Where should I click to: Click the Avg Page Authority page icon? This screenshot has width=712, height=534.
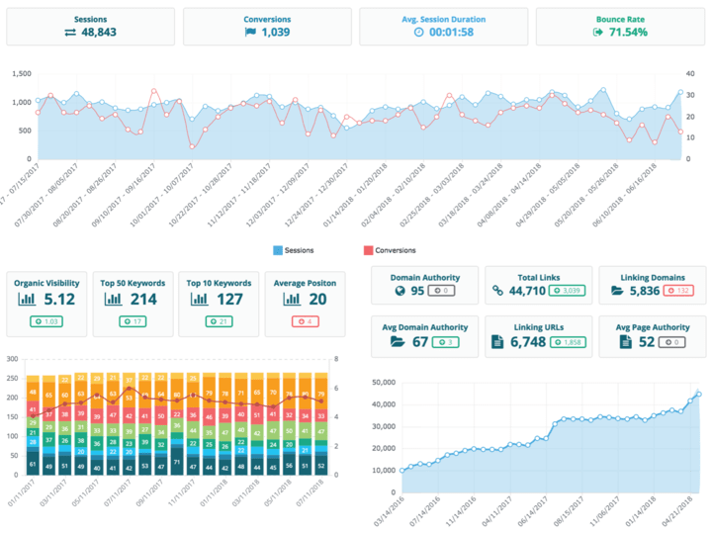[x=625, y=341]
